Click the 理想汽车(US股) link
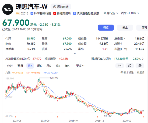Screen dimensions: 148x123 coord(101,59)
